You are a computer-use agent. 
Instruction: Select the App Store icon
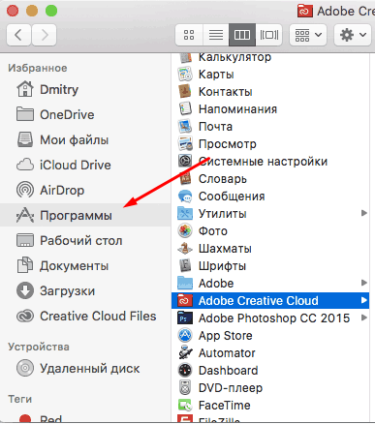coord(185,336)
